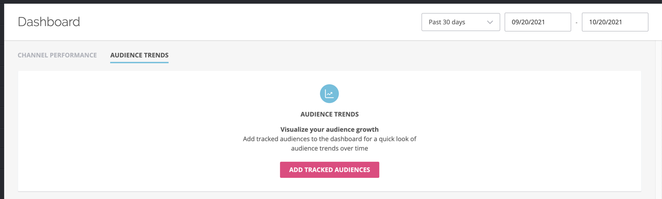Click the gray area below the trends card
The width and height of the screenshot is (662, 199).
(x=329, y=195)
